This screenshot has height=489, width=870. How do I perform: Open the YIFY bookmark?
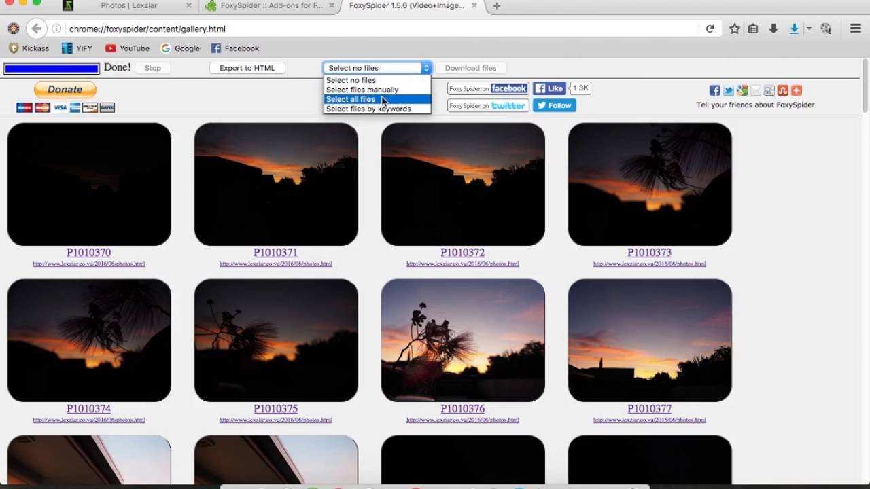click(77, 48)
